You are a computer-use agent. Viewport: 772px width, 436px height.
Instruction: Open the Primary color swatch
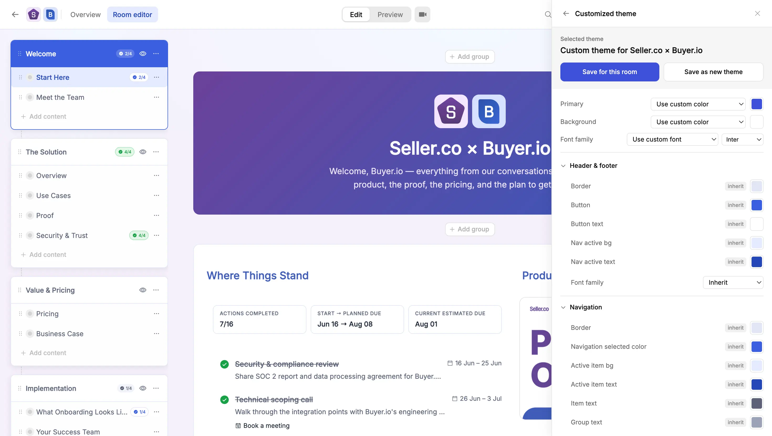(x=757, y=104)
